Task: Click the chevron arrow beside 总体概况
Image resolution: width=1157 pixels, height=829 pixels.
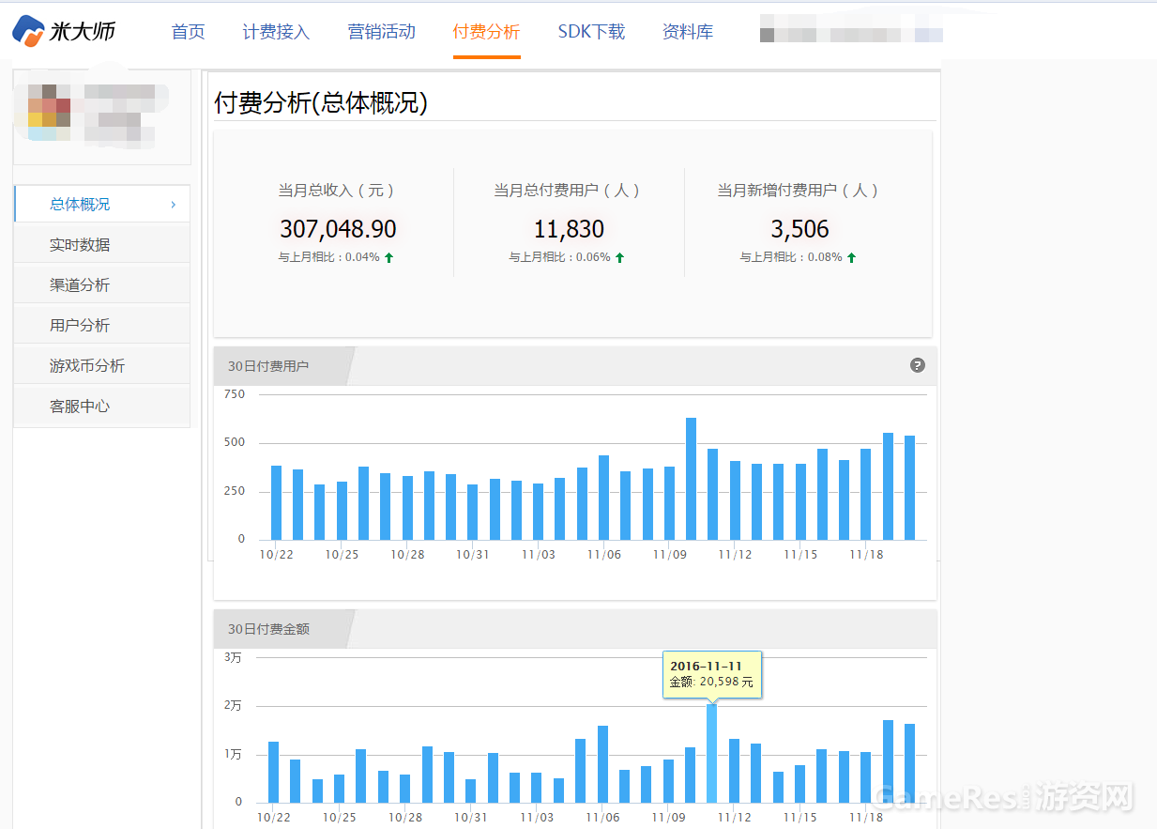Action: point(174,205)
